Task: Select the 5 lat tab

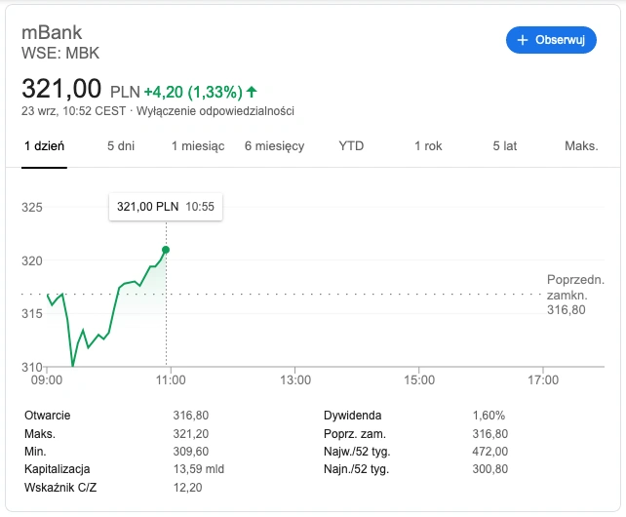Action: (505, 146)
